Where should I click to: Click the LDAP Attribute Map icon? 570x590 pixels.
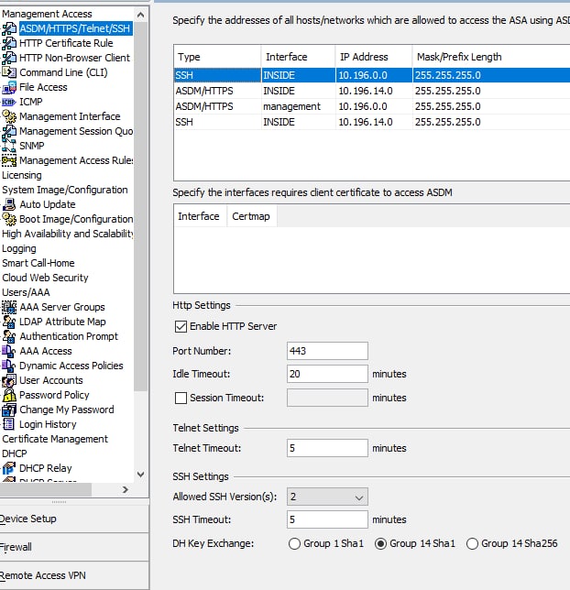9,322
